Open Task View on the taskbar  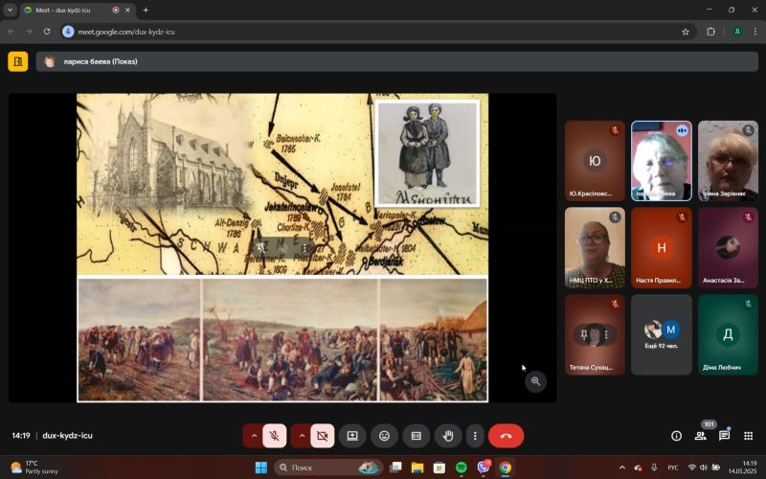pos(395,468)
